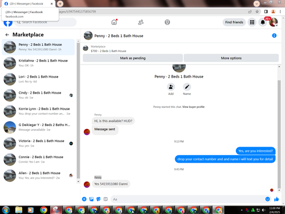The image size is (285, 214).
Task: Open File Explorer from taskbar
Action: [19, 210]
